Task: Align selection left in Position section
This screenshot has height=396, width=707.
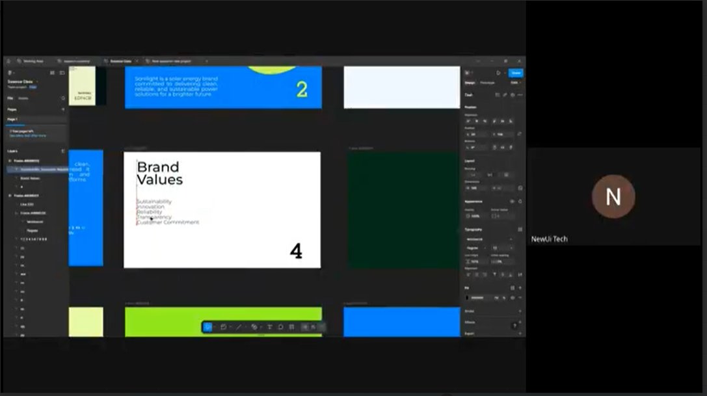Action: (x=468, y=122)
